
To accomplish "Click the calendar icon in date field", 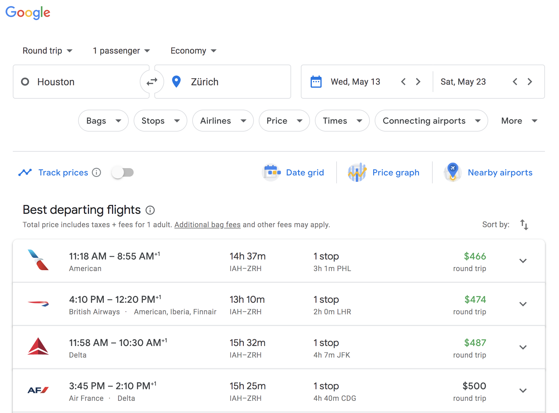I will 316,82.
